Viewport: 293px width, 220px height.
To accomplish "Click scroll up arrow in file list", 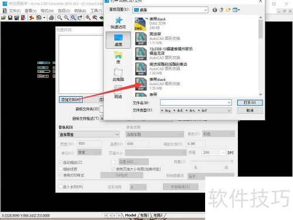I will (261, 18).
